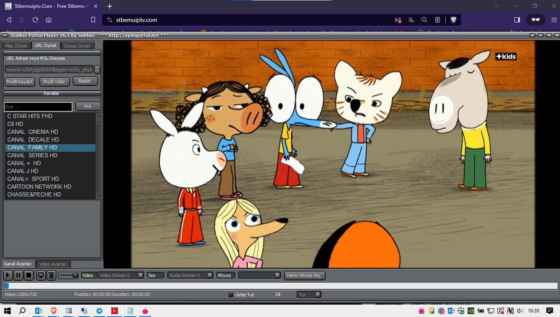560x317 pixels.
Task: Open the Dosya Oynat tab
Action: 77,46
